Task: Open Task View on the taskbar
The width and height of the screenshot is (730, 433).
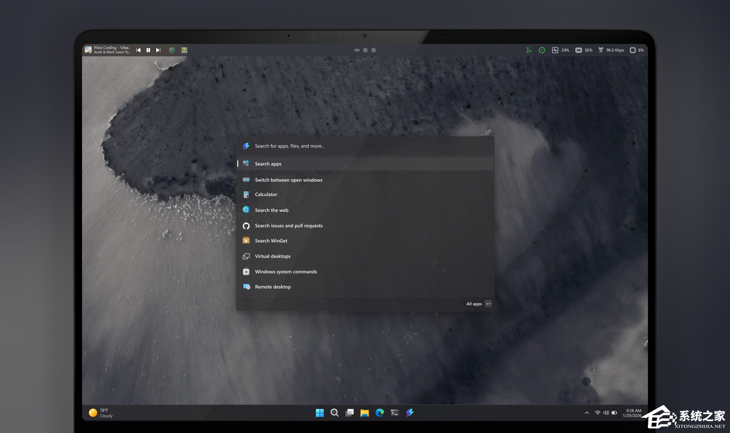Action: pos(350,413)
